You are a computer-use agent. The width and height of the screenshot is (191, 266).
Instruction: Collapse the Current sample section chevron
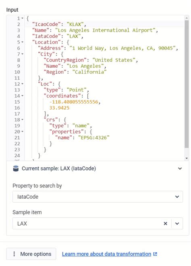[x=180, y=168]
